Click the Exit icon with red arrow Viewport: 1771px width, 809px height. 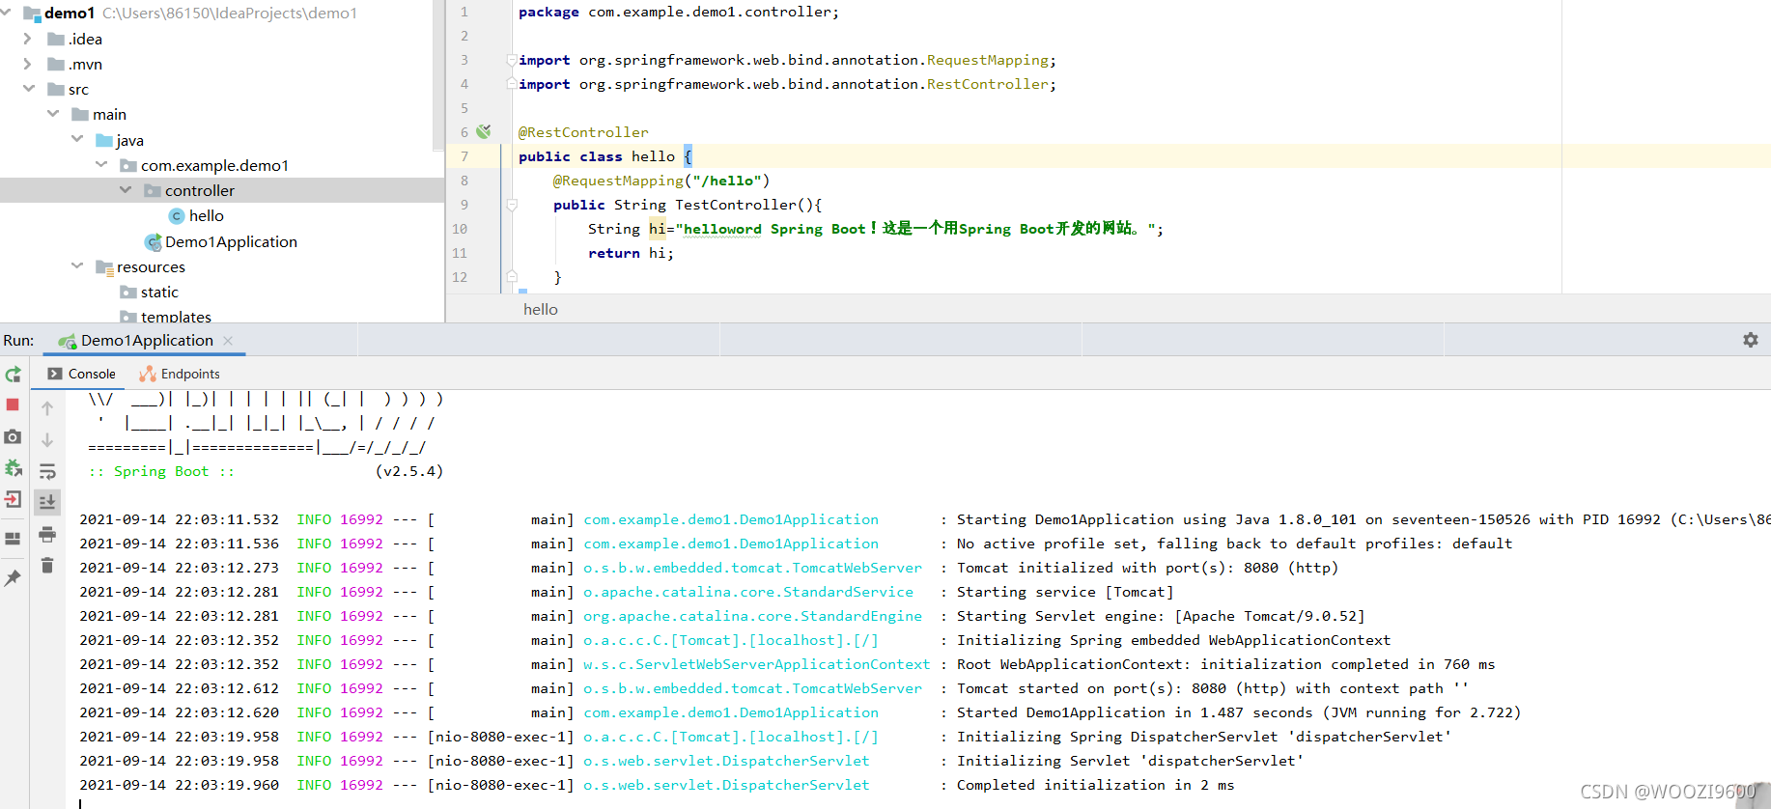tap(13, 499)
